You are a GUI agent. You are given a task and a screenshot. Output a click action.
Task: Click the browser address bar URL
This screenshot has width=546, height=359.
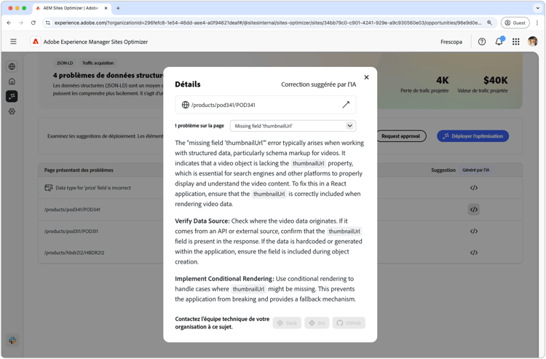click(x=267, y=23)
